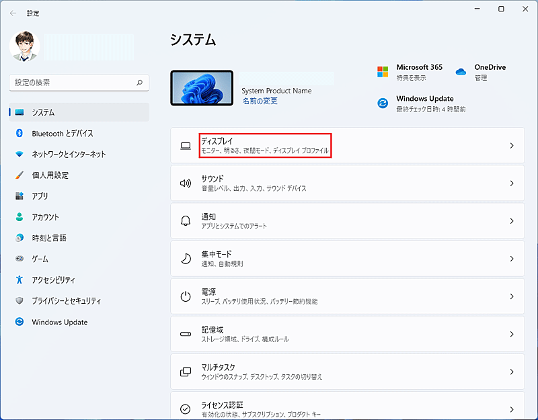Image resolution: width=538 pixels, height=420 pixels.
Task: Click the Bluetooth icon in sidebar
Action: tap(20, 133)
